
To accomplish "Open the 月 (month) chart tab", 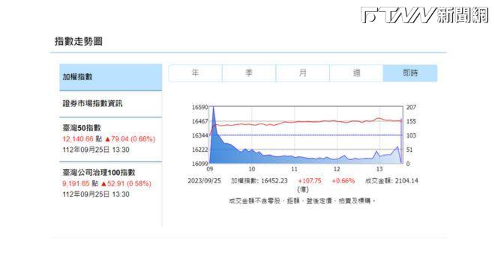I will click(303, 73).
